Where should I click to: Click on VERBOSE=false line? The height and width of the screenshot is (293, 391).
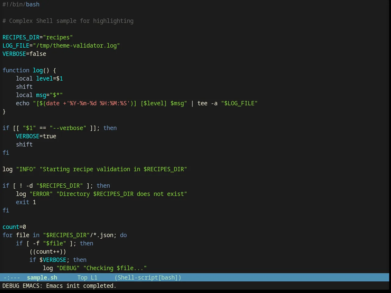tap(24, 54)
